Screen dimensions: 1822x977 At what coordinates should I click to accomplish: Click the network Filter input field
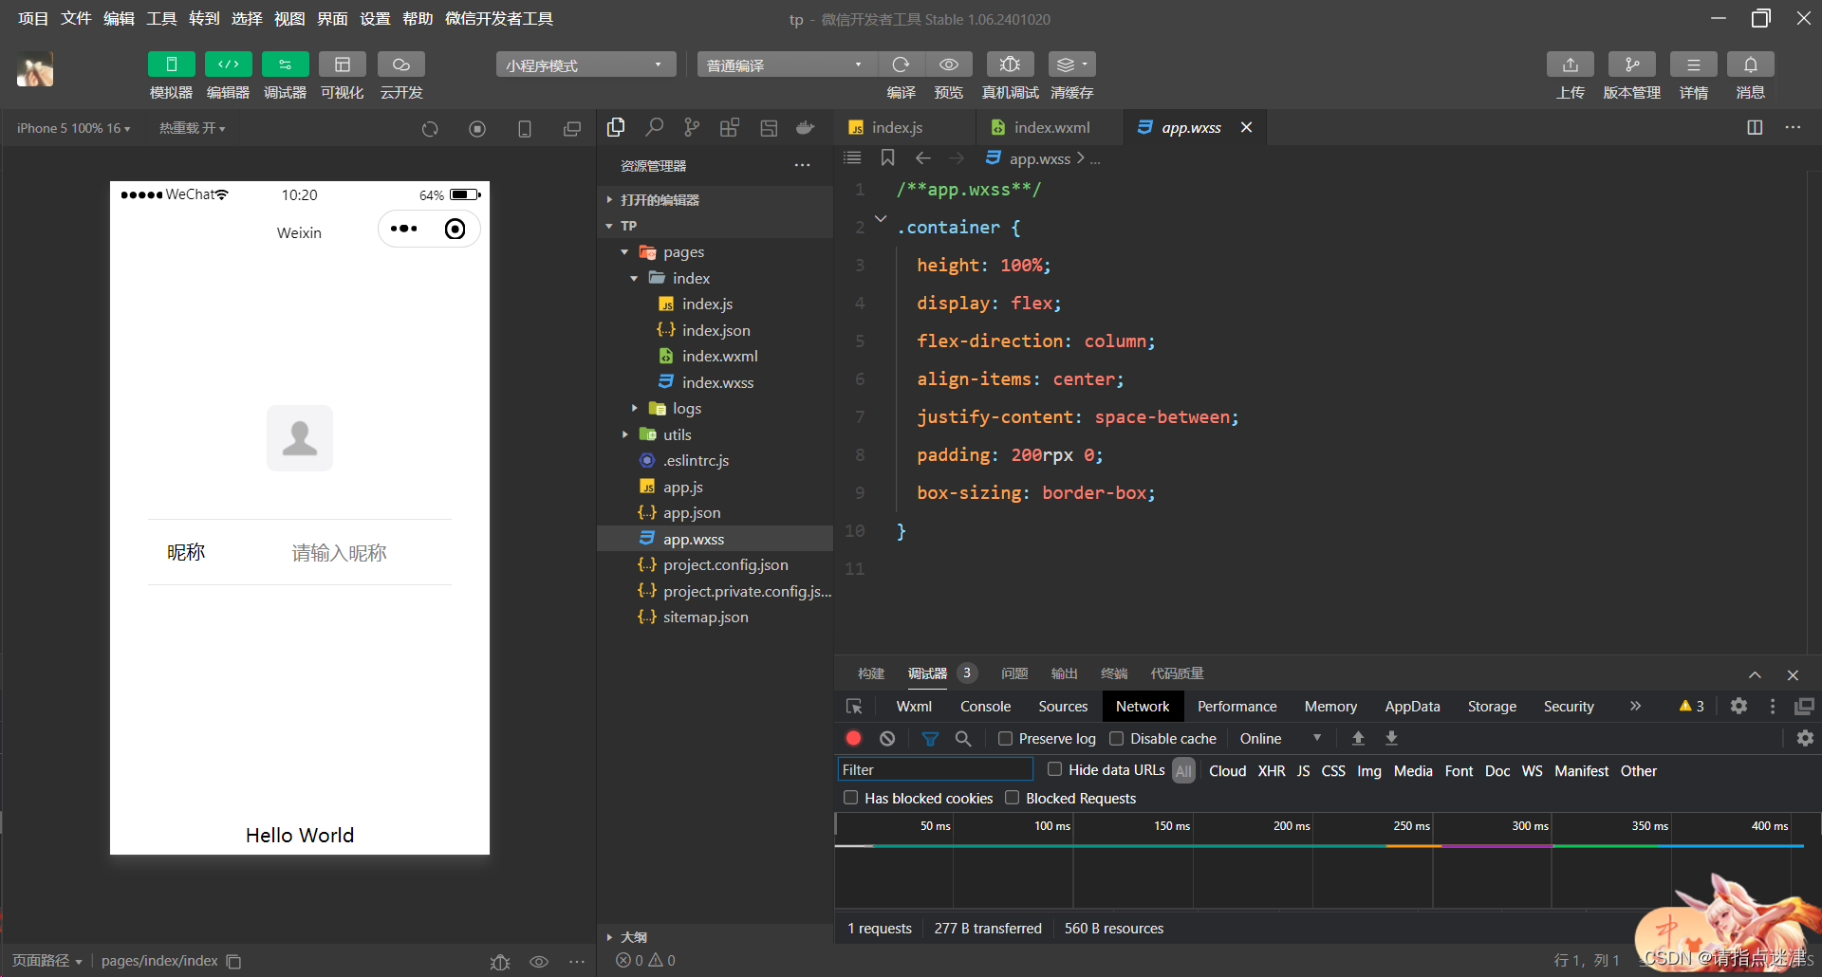(x=935, y=769)
